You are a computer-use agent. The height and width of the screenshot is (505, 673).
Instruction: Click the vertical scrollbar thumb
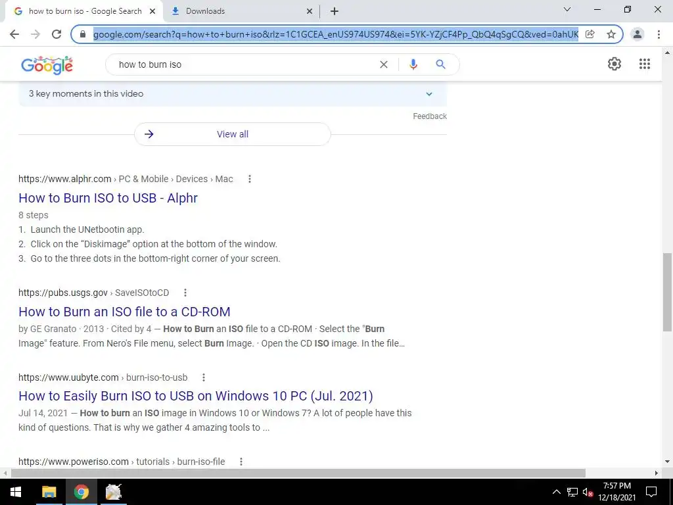[667, 292]
